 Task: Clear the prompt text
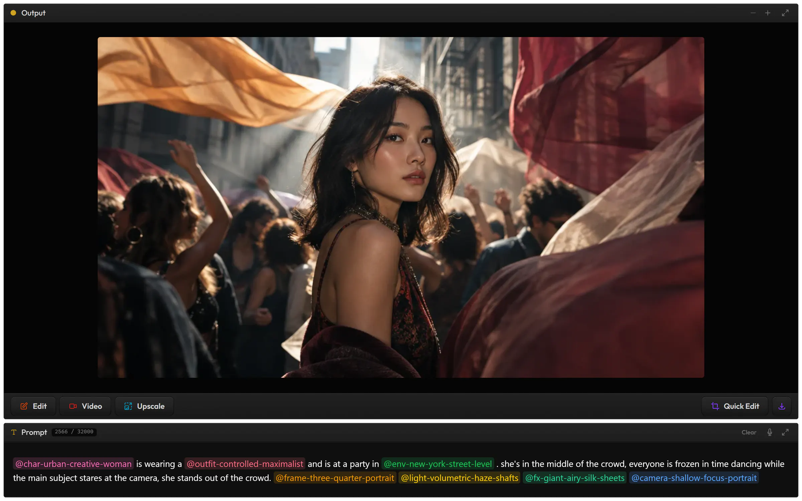(x=749, y=432)
